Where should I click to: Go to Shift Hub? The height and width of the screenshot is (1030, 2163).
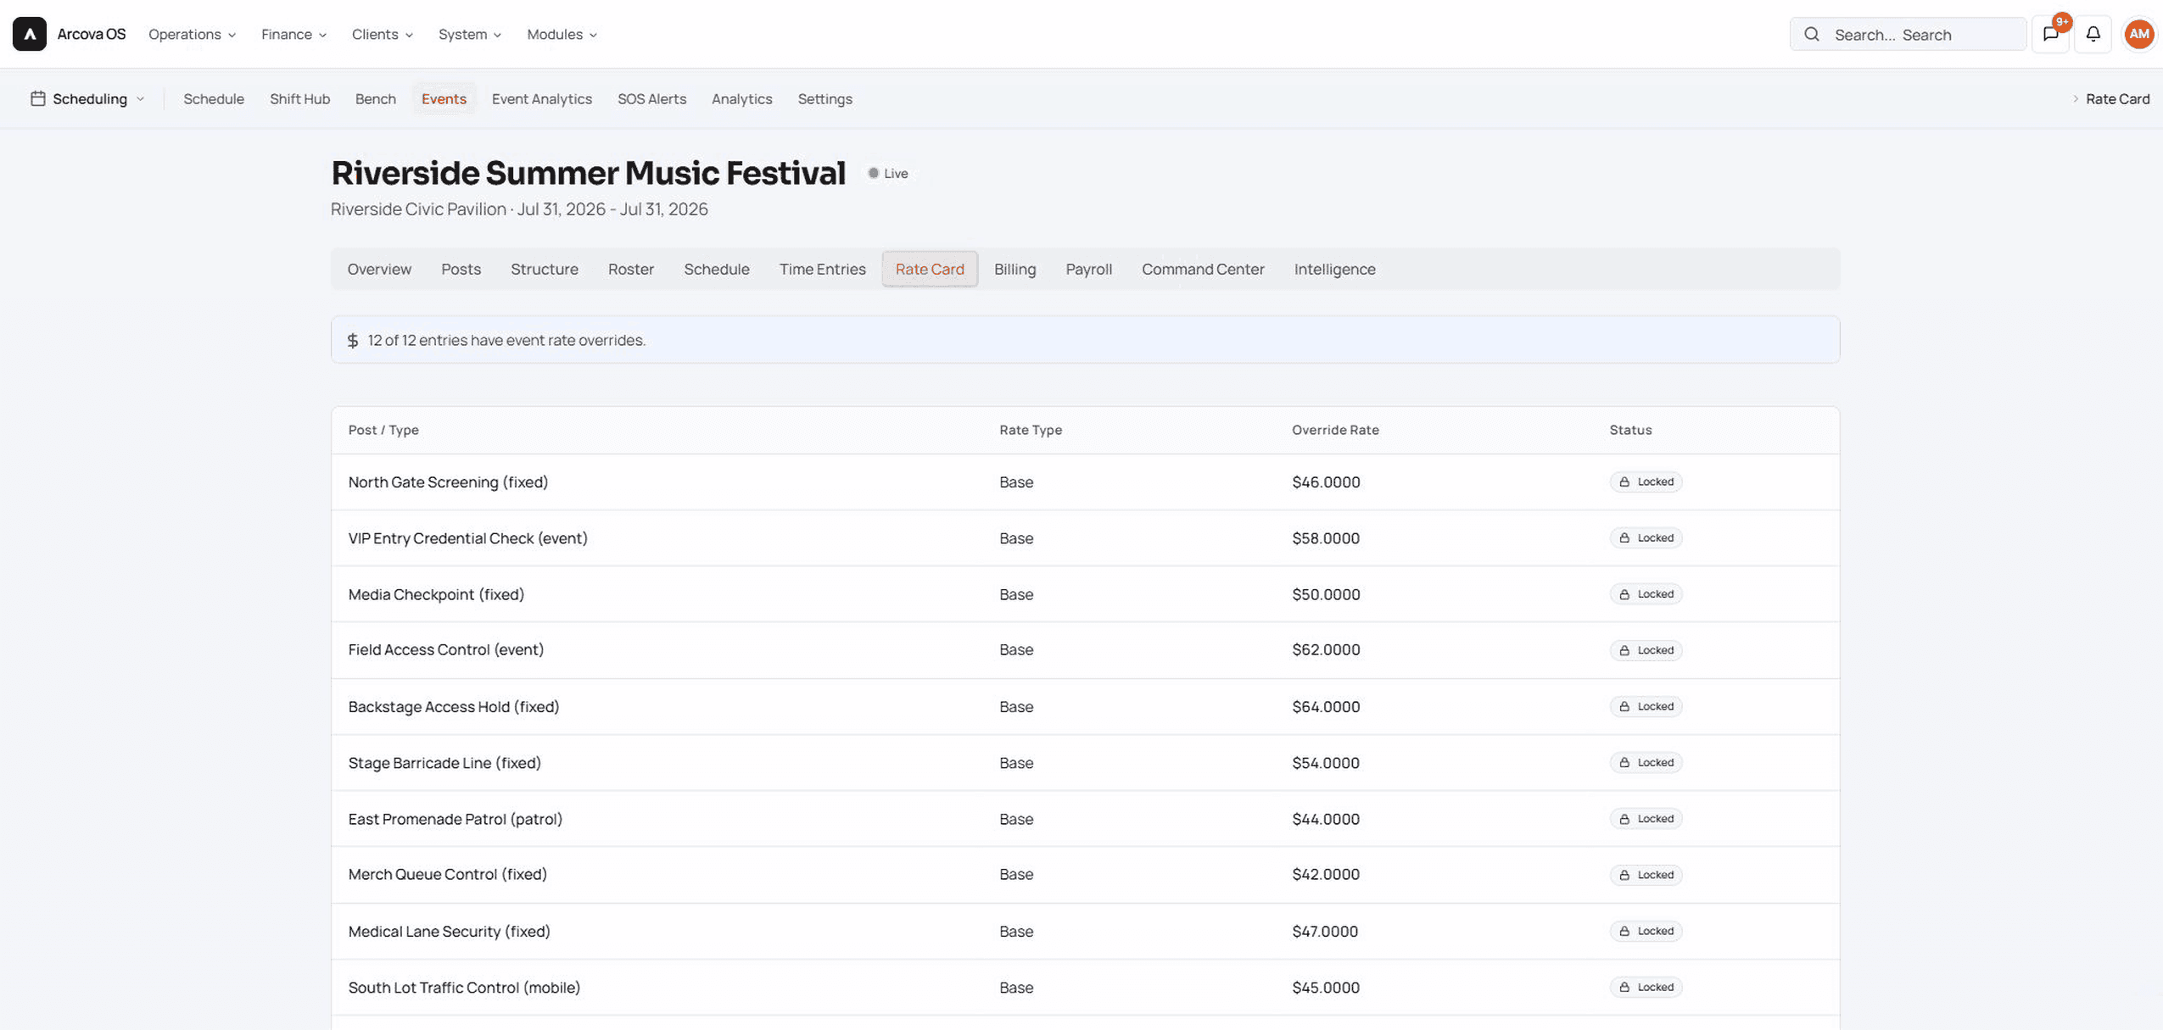coord(299,98)
